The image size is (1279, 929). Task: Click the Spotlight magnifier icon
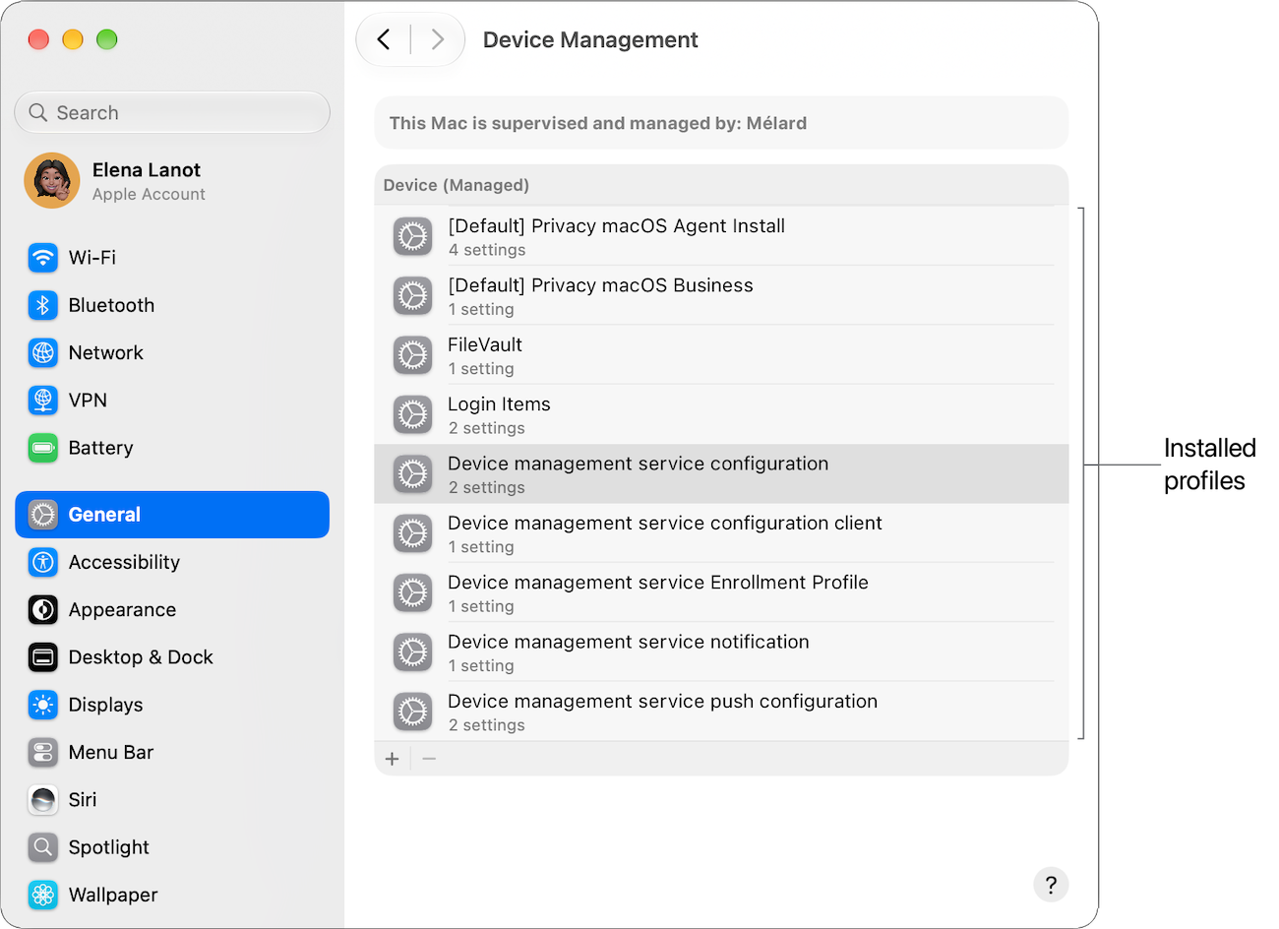43,847
